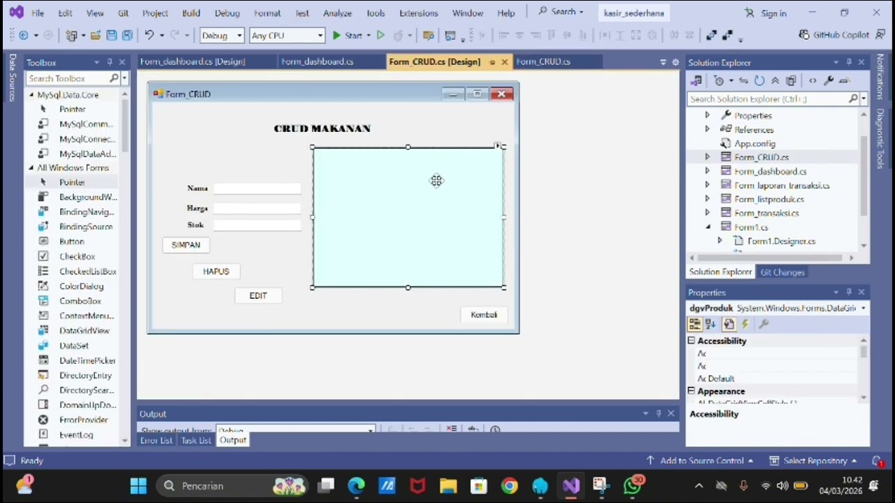Click the Undo arrow in toolbar
Image resolution: width=895 pixels, height=503 pixels.
point(149,35)
